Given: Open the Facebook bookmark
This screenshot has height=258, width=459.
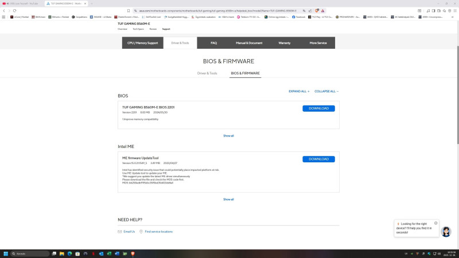Looking at the screenshot, I should pos(298,17).
